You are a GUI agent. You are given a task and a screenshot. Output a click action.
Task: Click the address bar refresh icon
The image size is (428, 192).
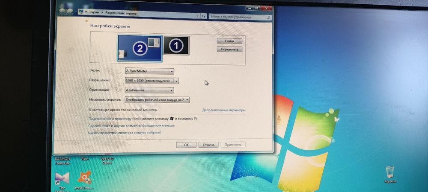(204, 17)
